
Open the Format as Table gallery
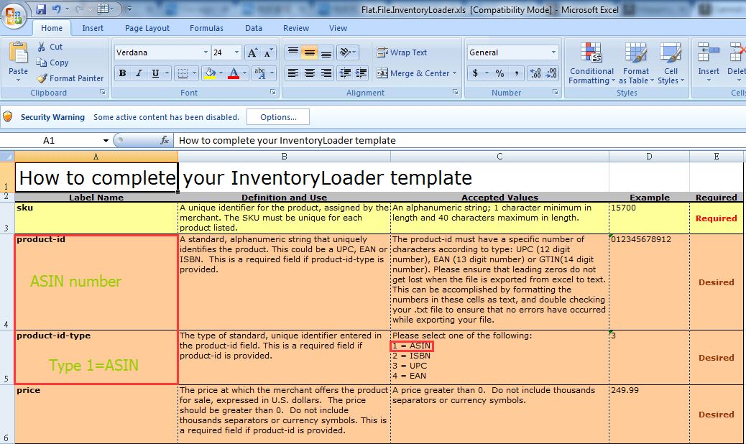point(636,64)
